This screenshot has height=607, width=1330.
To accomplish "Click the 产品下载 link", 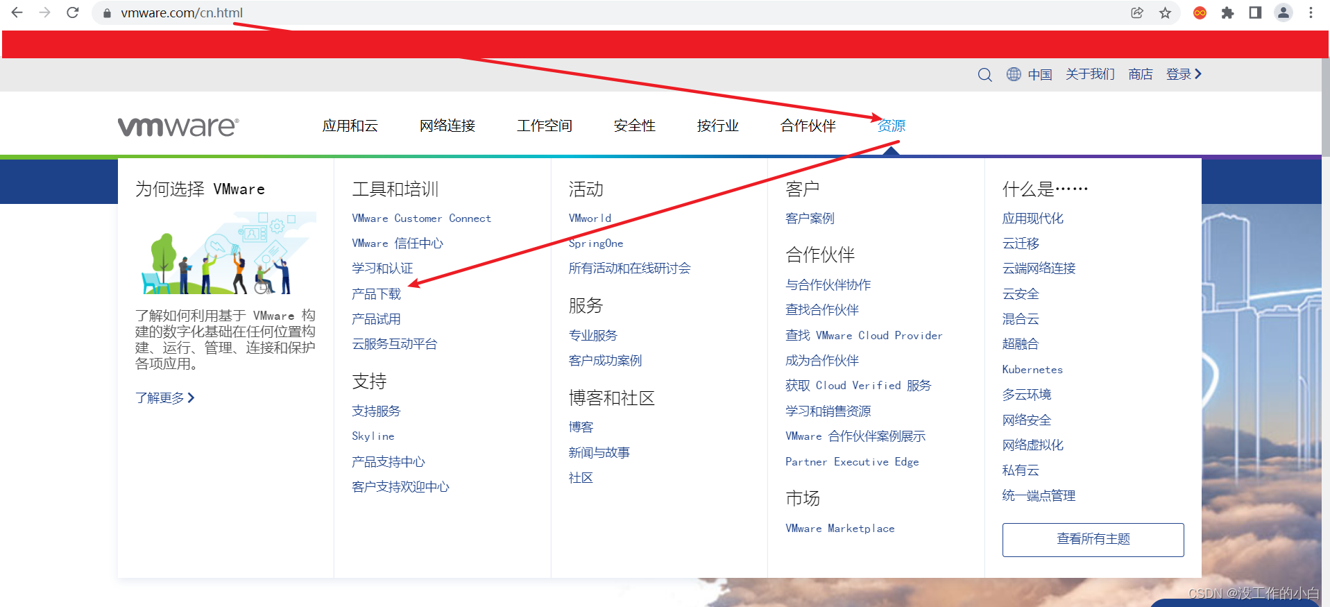I will click(x=376, y=294).
